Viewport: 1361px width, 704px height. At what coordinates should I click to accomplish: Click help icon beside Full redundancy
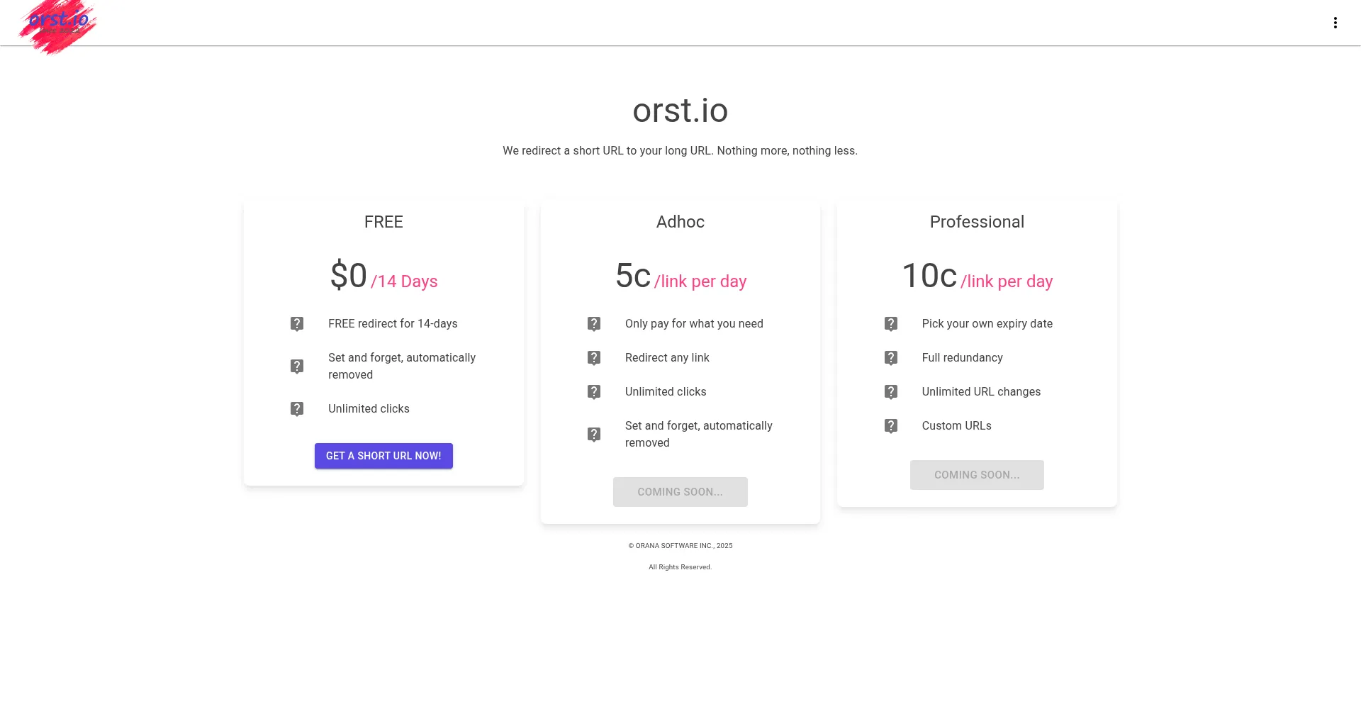pyautogui.click(x=891, y=358)
